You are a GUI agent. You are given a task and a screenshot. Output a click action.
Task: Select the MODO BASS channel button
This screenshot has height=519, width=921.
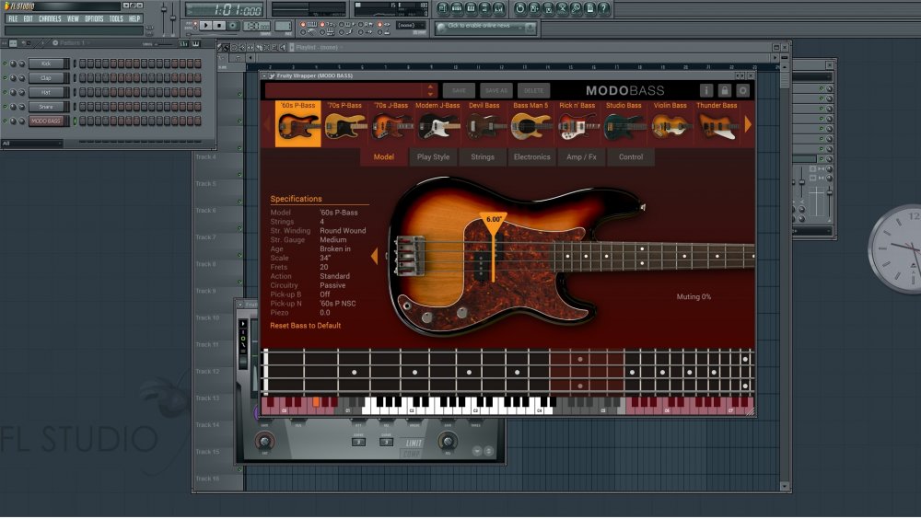(46, 121)
